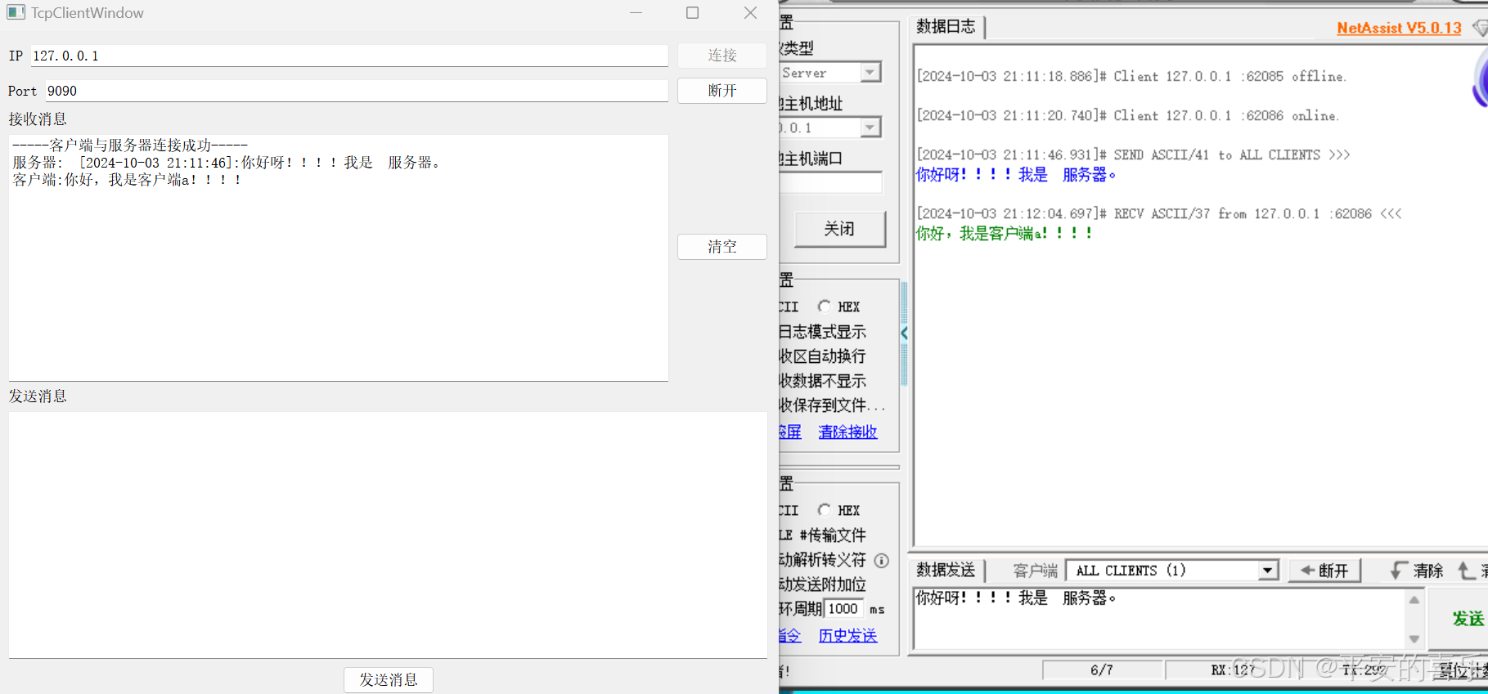
Task: Minimize the TcpClientWindow
Action: (636, 12)
